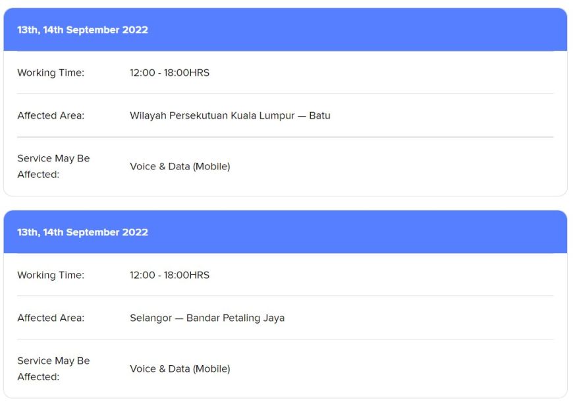Screen dimensions: 573x408
Task: Click the Affected Area label in second card
Action: click(51, 318)
